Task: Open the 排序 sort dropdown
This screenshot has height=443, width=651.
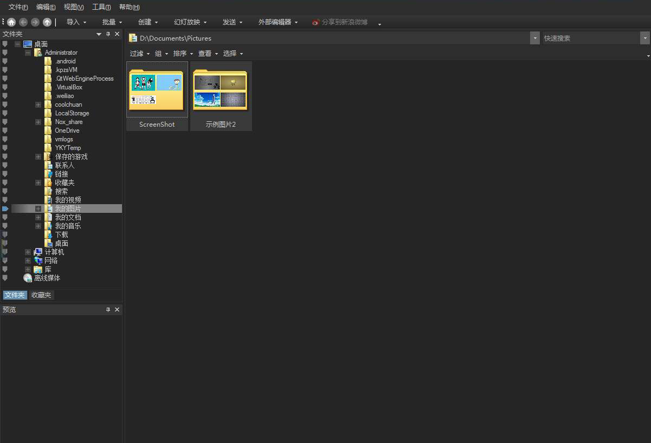Action: click(182, 53)
